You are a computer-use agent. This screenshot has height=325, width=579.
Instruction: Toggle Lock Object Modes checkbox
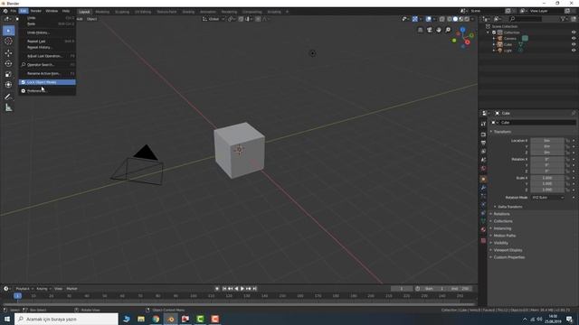[x=24, y=82]
